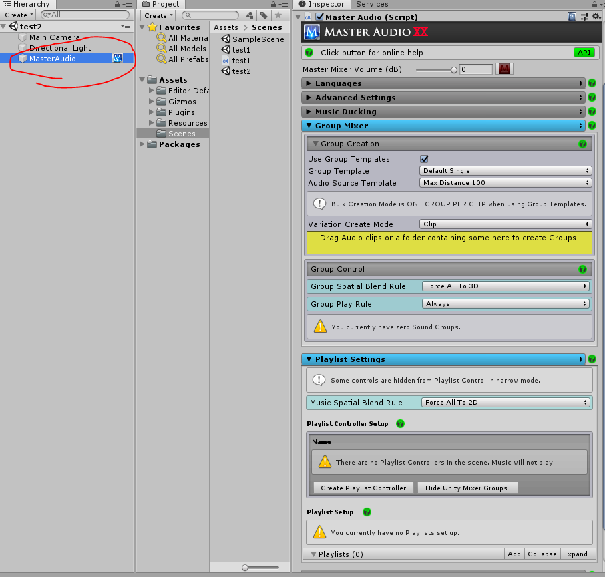This screenshot has width=605, height=577.
Task: Open the component reference book icon
Action: pos(572,17)
